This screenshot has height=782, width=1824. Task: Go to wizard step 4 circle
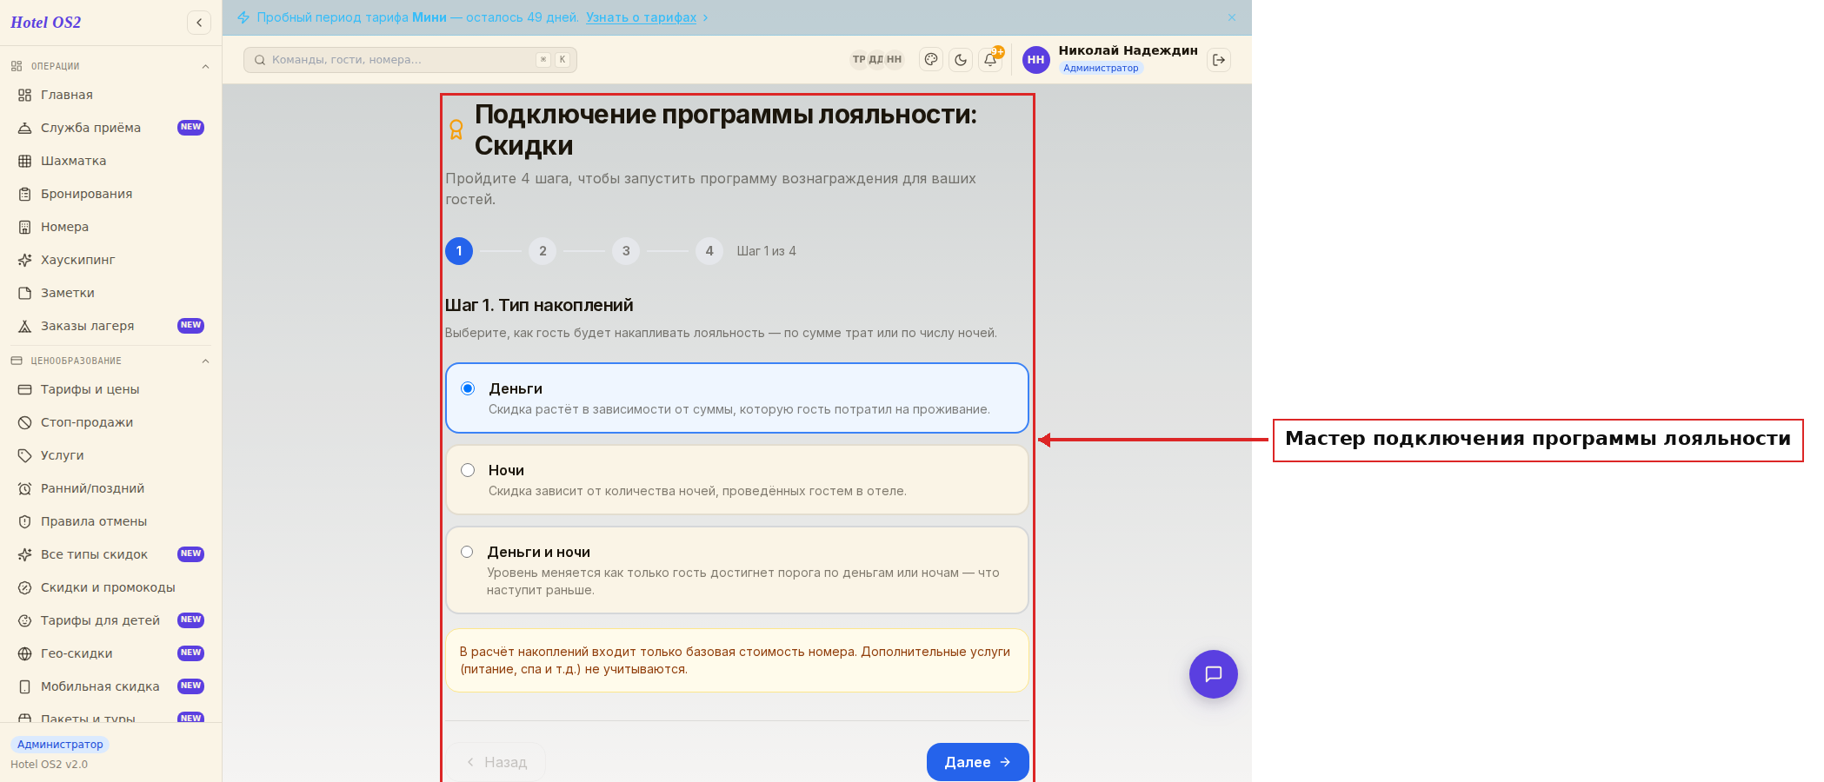(x=709, y=251)
